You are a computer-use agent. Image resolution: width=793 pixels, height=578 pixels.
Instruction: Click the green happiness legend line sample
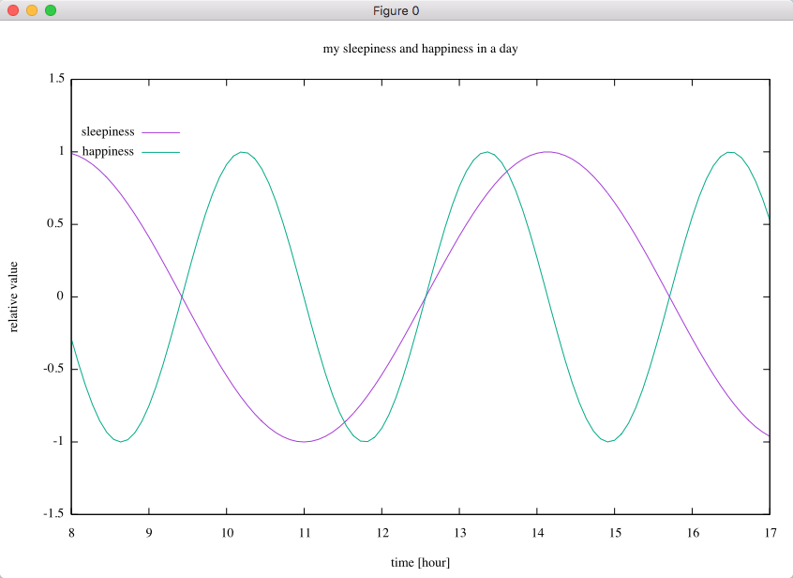(x=160, y=151)
